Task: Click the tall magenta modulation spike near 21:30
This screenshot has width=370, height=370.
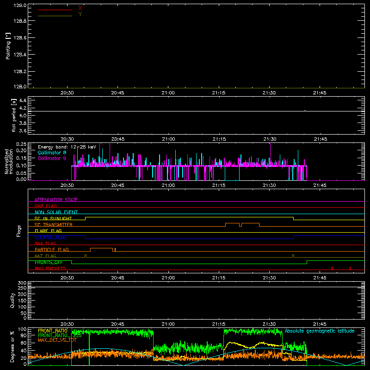Action: coord(270,154)
